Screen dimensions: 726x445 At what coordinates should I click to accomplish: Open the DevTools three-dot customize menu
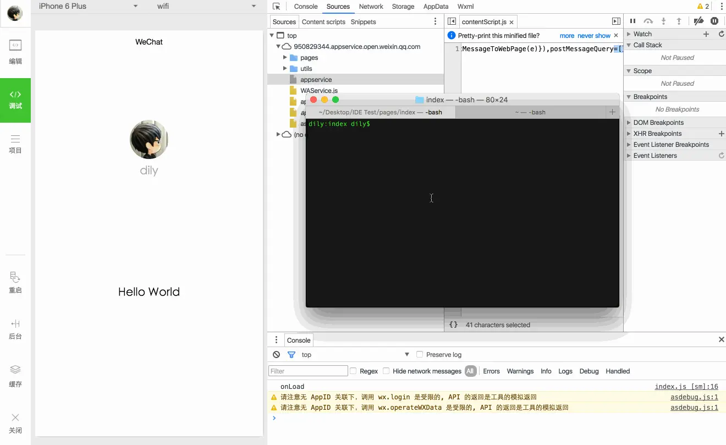721,7
